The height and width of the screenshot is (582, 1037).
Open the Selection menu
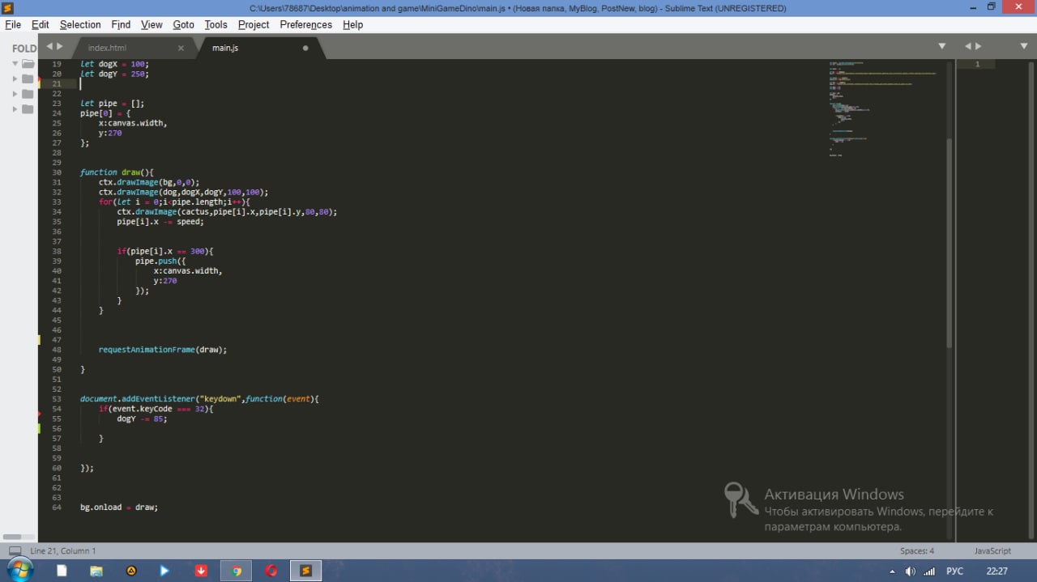(80, 24)
